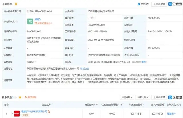Open the 持股比例 dropdown filter
This screenshot has height=118, width=183.
(142, 97)
